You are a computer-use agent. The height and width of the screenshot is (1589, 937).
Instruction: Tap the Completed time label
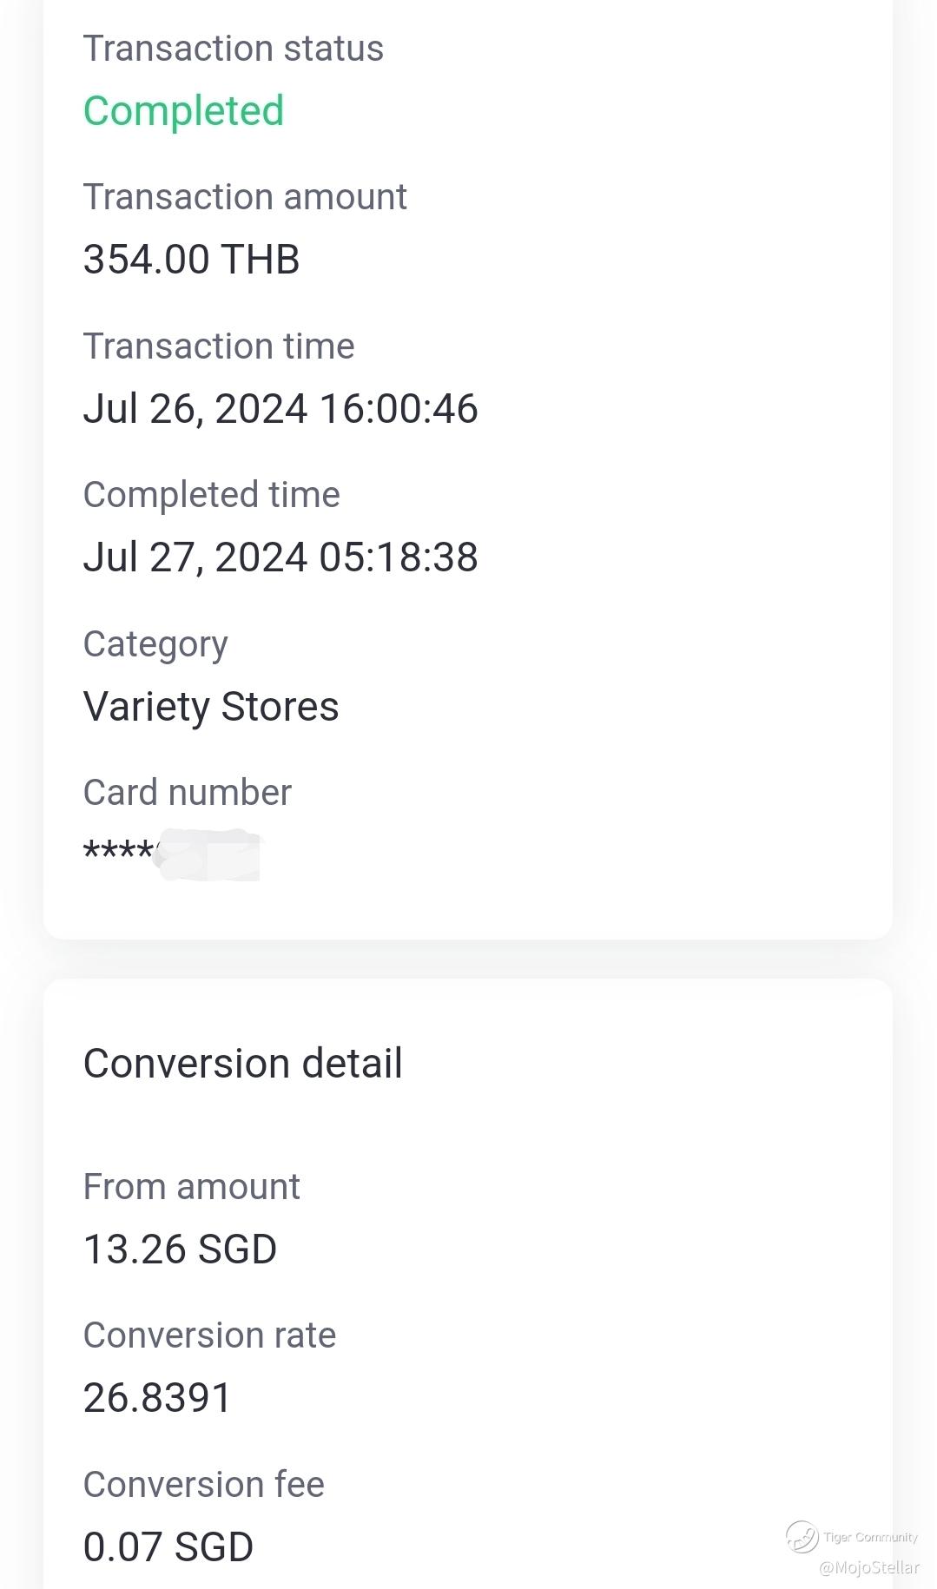click(x=211, y=495)
